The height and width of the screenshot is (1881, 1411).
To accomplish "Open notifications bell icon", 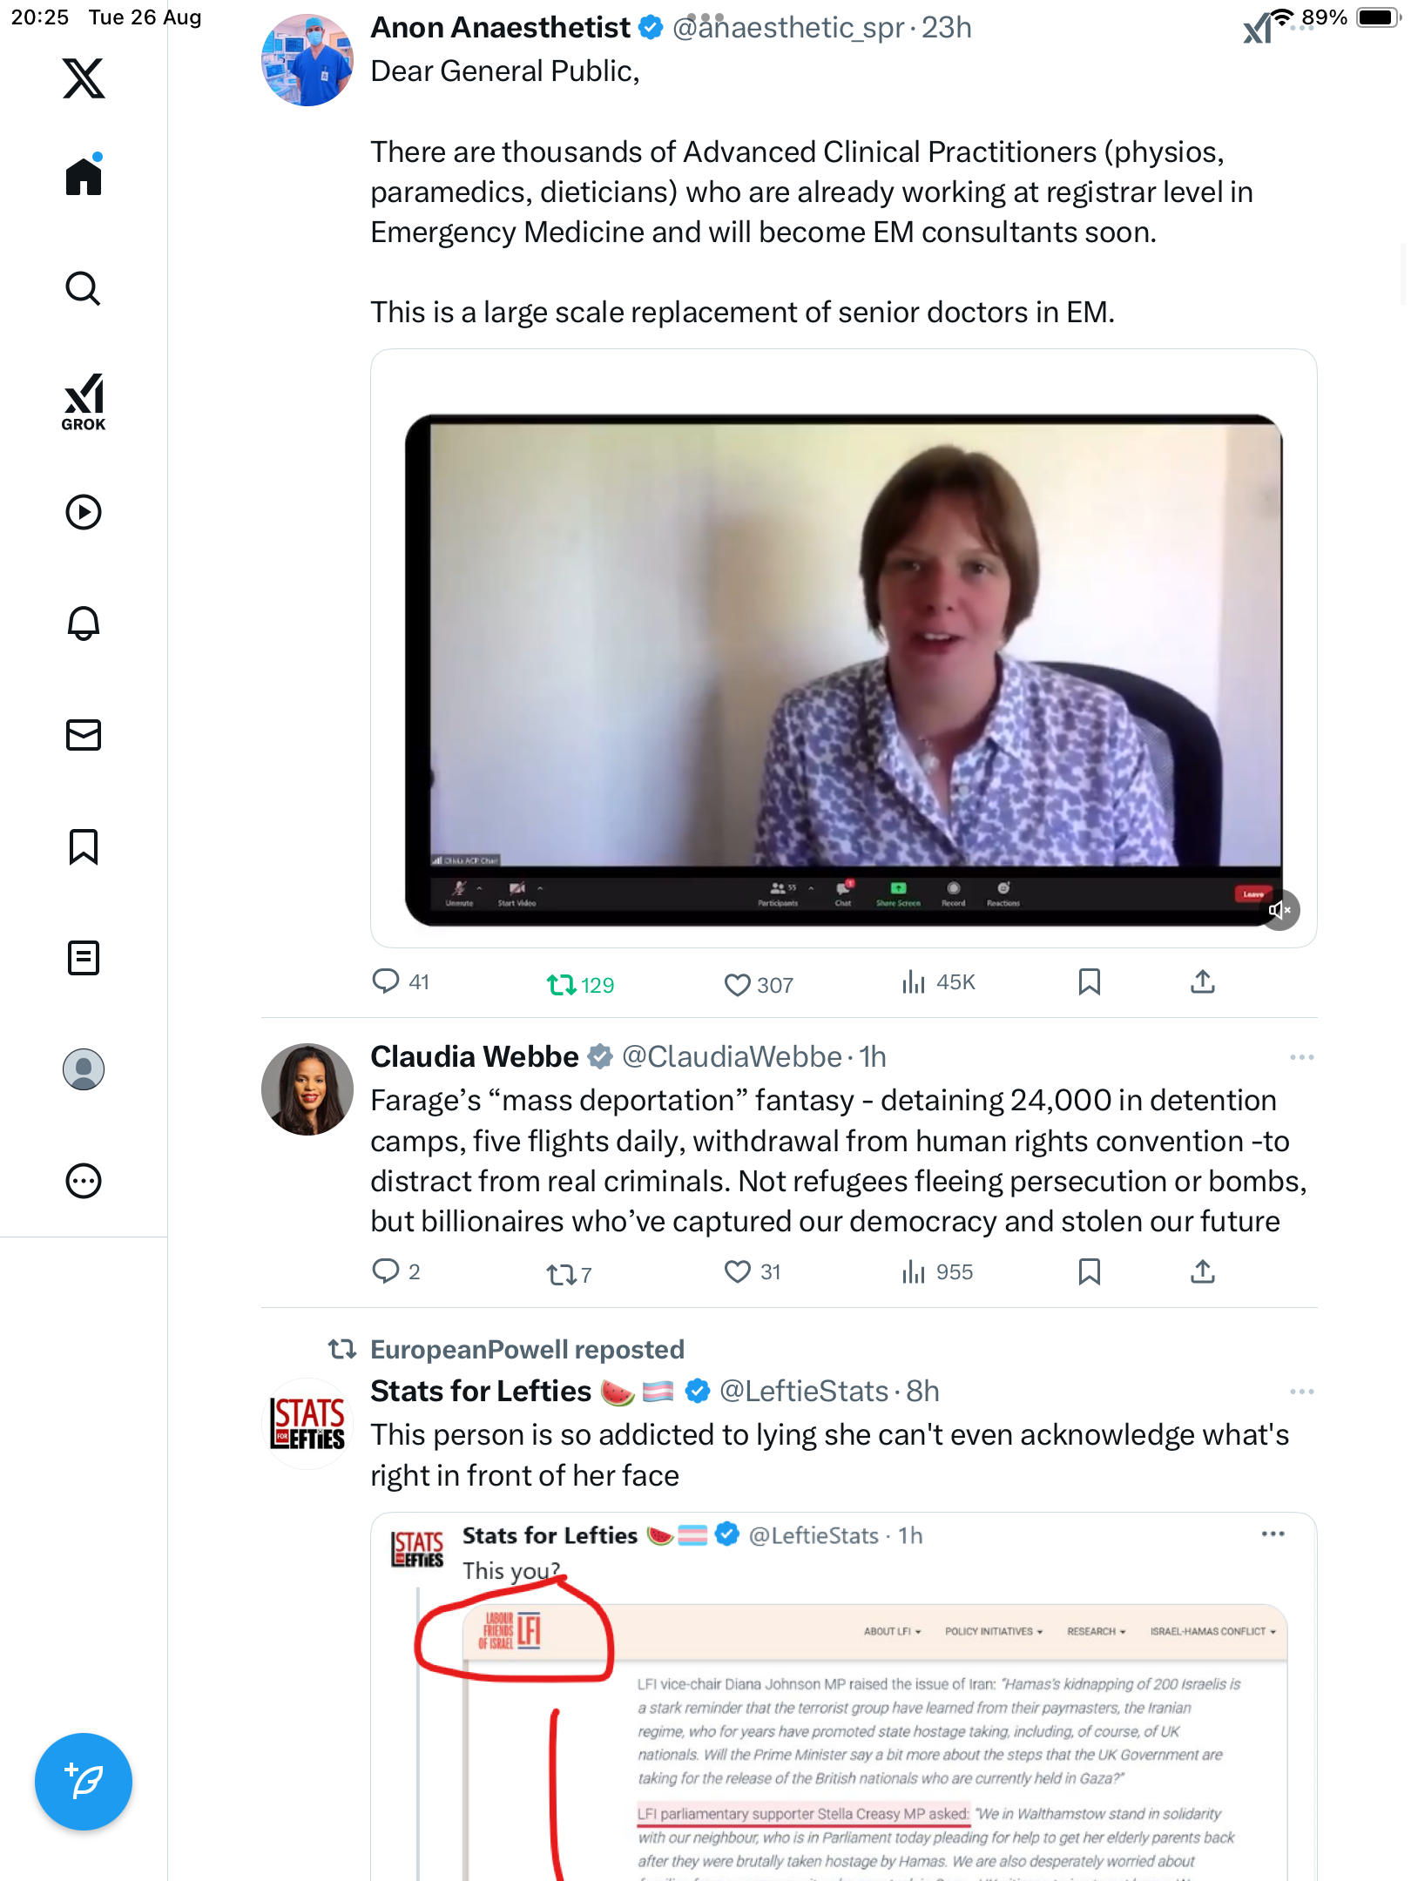I will [x=84, y=624].
